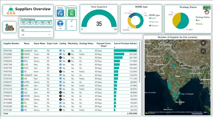Viewport: 213px width, 119px height.
Task: Sort table by Buyer Name column header
Action: pyautogui.click(x=40, y=43)
